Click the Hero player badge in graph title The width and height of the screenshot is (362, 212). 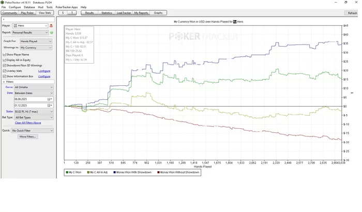[x=235, y=22]
